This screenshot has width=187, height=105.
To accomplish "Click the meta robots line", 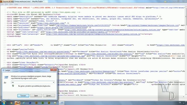I will 32,21.
